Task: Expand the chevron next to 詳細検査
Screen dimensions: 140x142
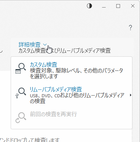Action: (x=45, y=45)
